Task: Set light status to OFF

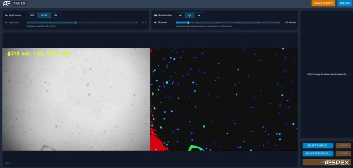Action: point(32,15)
